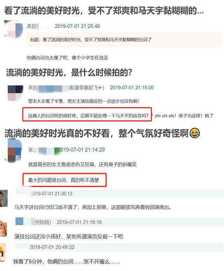Image resolution: width=224 pixels, height=271 pixels.
Task: Click the third poster's blue-brown avatar
Action: pos(14,150)
